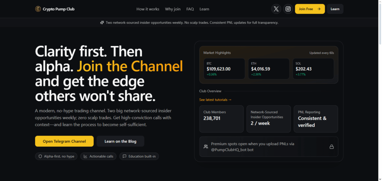Click the PNL Reporting card
Viewport: 382px width, 181px height.
point(316,119)
